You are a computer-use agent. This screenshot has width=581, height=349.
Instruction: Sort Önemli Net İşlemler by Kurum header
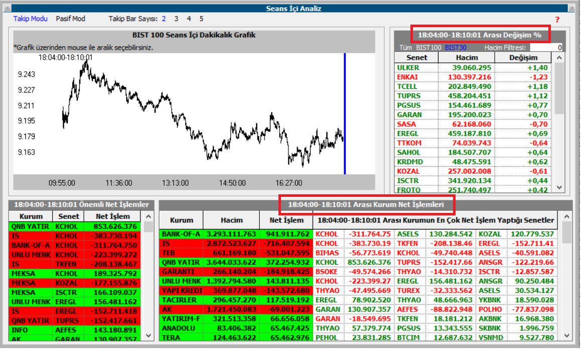click(31, 216)
